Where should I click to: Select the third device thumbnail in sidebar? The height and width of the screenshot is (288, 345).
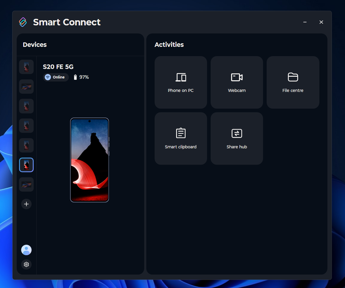(27, 106)
